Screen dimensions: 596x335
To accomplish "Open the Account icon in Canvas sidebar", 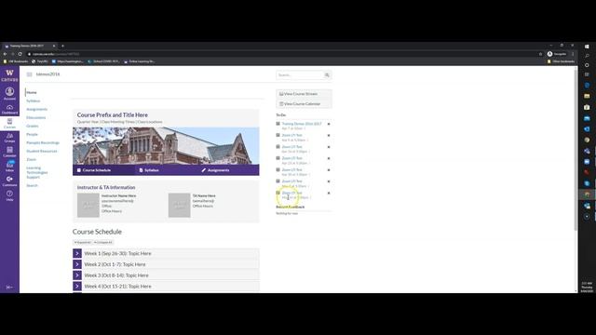I will pos(9,93).
